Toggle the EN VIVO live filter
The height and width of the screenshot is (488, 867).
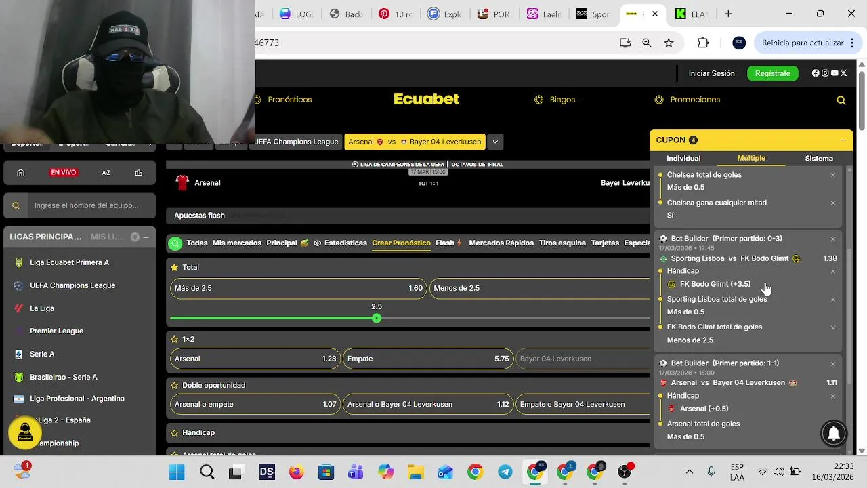63,173
